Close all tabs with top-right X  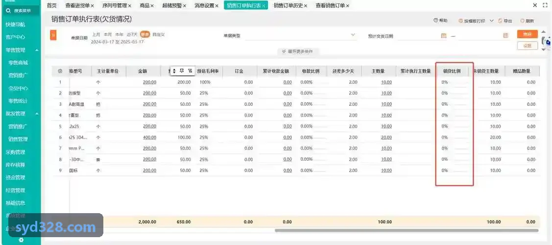pos(535,5)
